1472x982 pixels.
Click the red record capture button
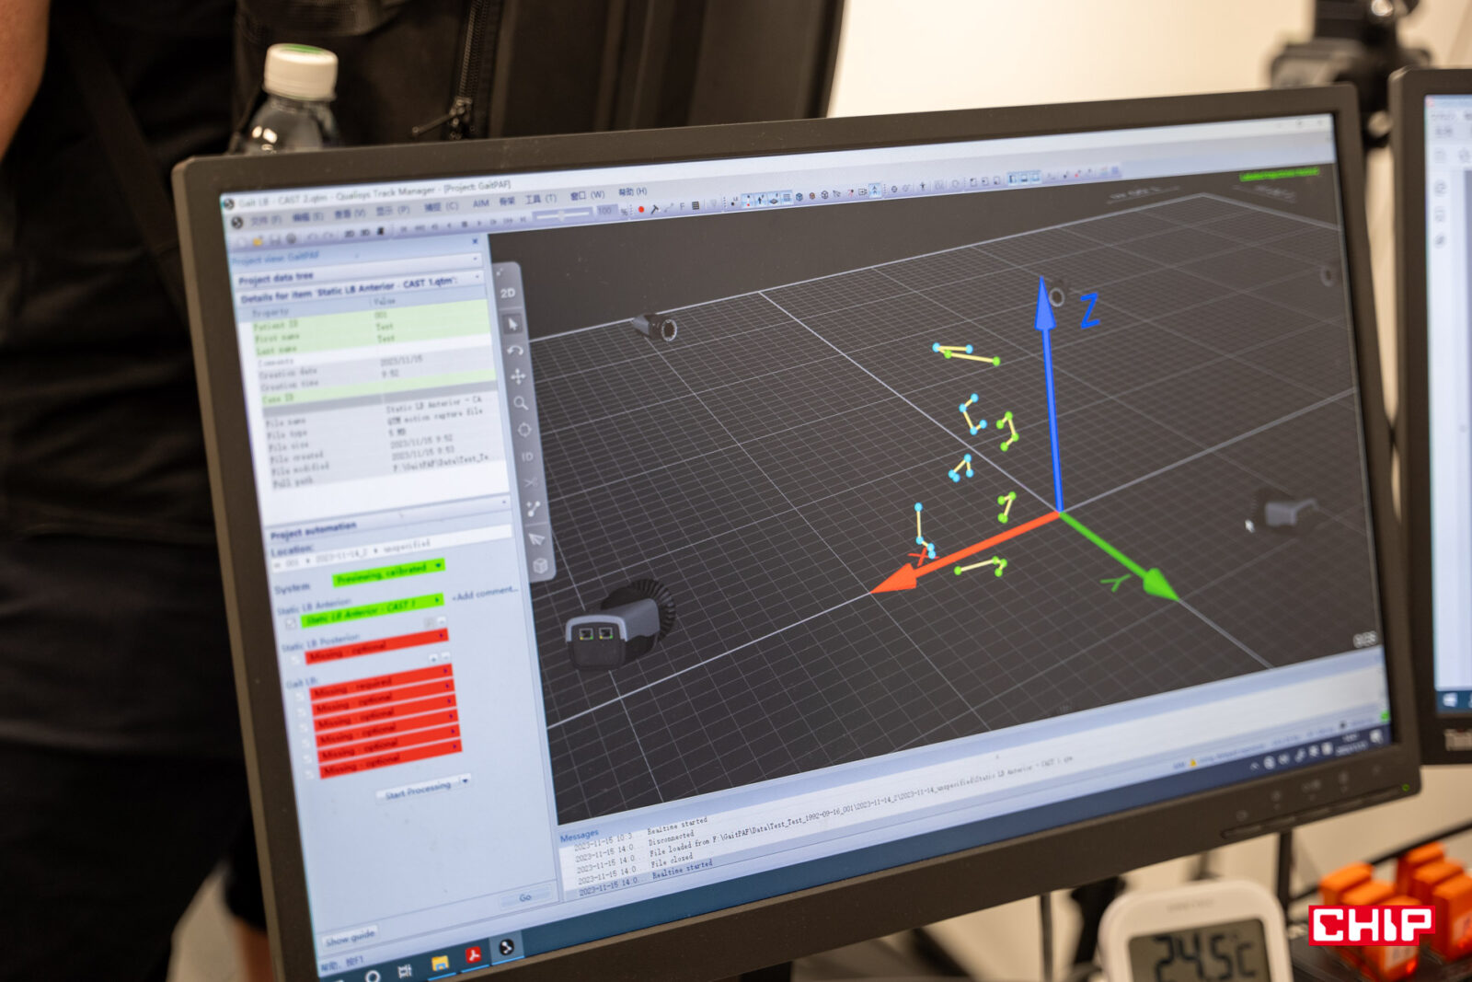[x=641, y=210]
